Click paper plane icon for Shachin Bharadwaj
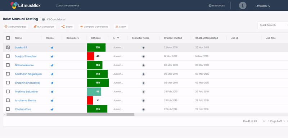The width and height of the screenshot is (288, 138). pyautogui.click(x=52, y=83)
